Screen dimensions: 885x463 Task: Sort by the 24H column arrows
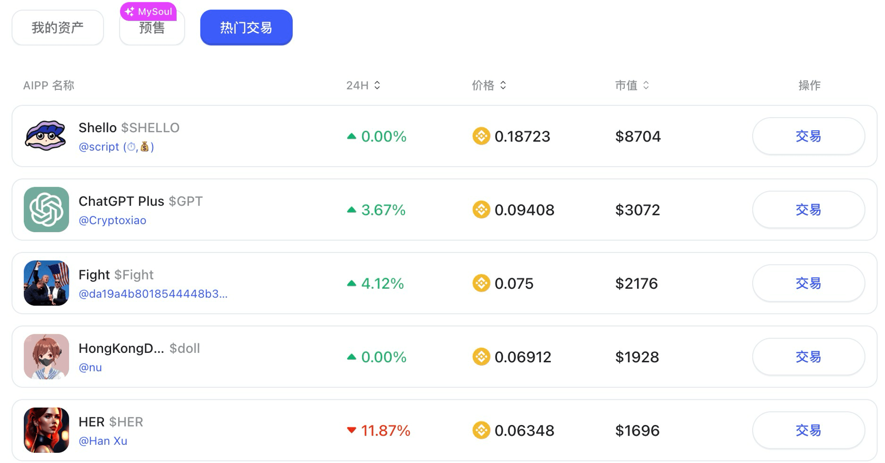pos(377,85)
